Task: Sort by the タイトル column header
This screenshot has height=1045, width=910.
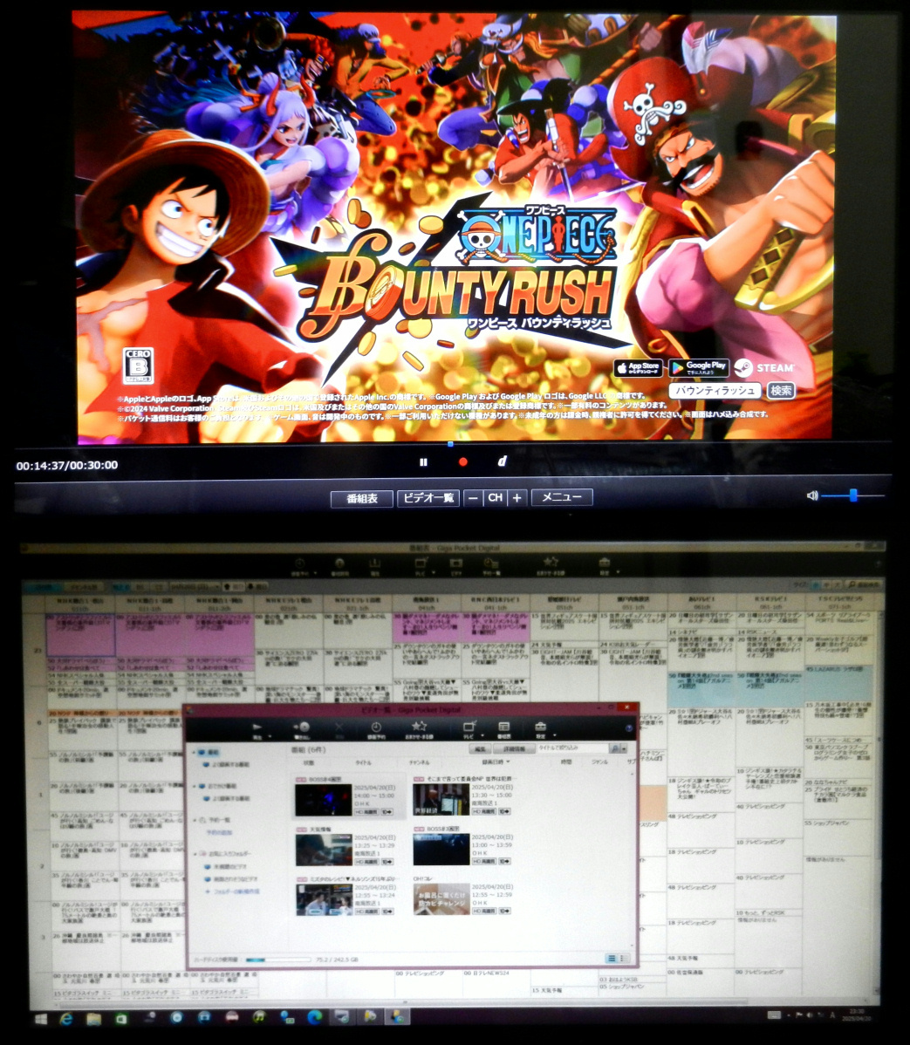Action: (x=363, y=762)
